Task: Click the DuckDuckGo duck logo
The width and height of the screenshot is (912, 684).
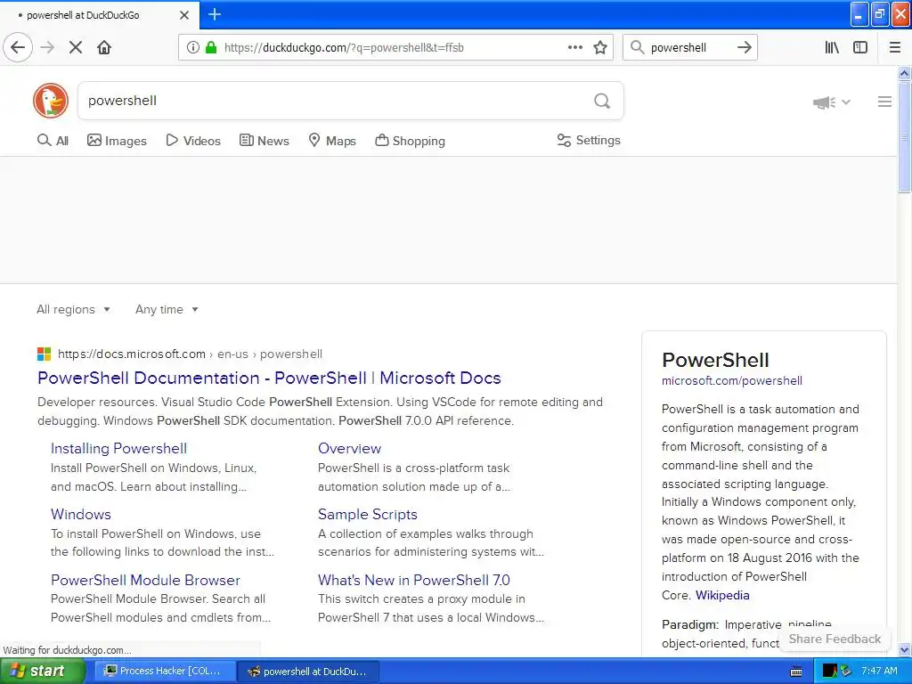Action: coord(51,101)
